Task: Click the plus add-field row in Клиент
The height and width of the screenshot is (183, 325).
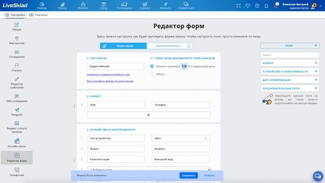Action: click(148, 115)
